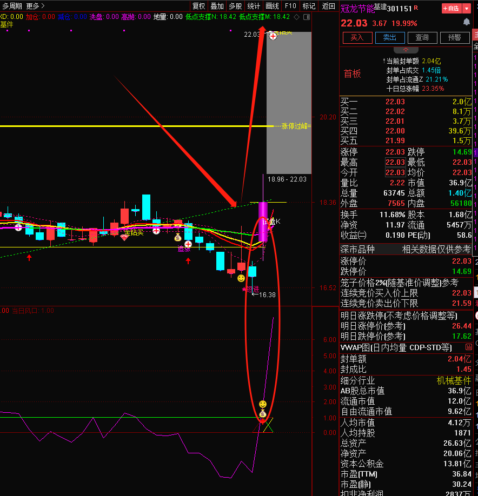Click the smiley face in the indicator panel
The width and height of the screenshot is (478, 496).
point(263,404)
